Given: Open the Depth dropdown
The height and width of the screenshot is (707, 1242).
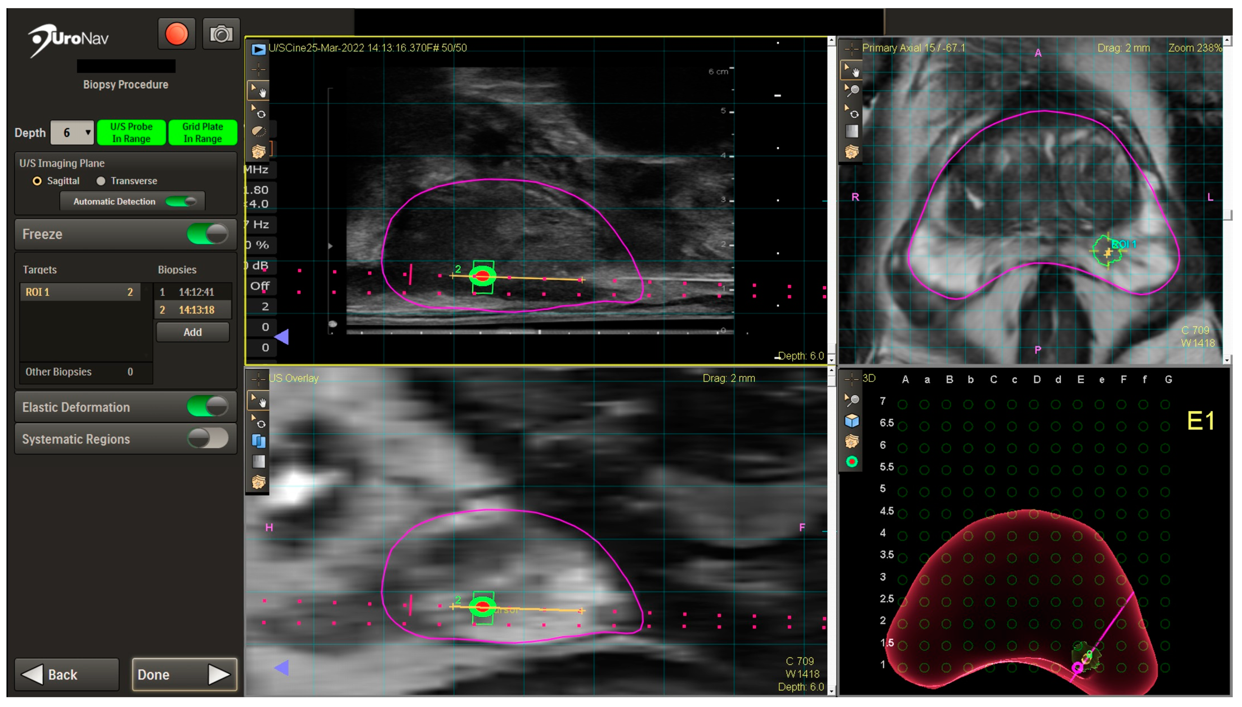Looking at the screenshot, I should pyautogui.click(x=72, y=132).
